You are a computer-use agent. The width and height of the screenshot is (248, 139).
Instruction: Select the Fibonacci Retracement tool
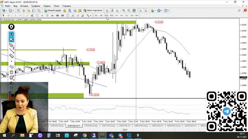(x=37, y=15)
